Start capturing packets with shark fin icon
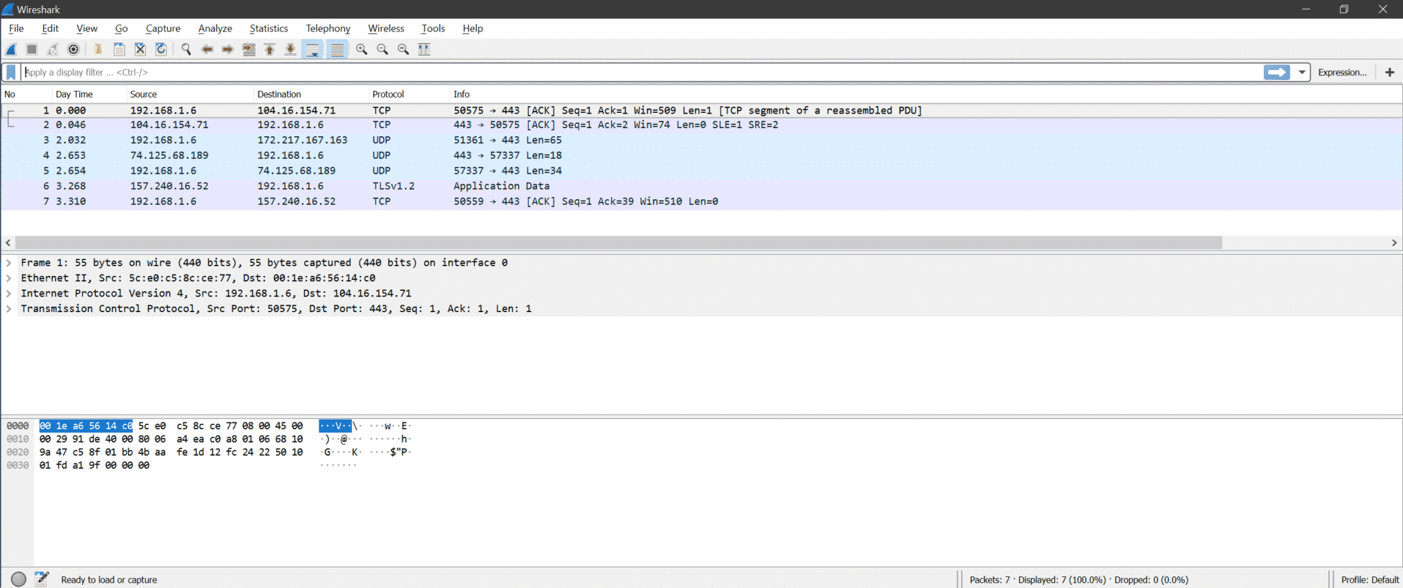Image resolution: width=1403 pixels, height=588 pixels. [12, 49]
